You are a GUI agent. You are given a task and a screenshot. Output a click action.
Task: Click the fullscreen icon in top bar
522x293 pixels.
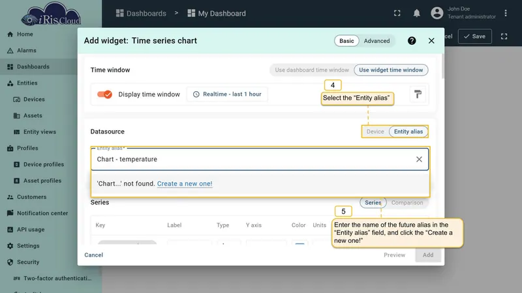397,13
